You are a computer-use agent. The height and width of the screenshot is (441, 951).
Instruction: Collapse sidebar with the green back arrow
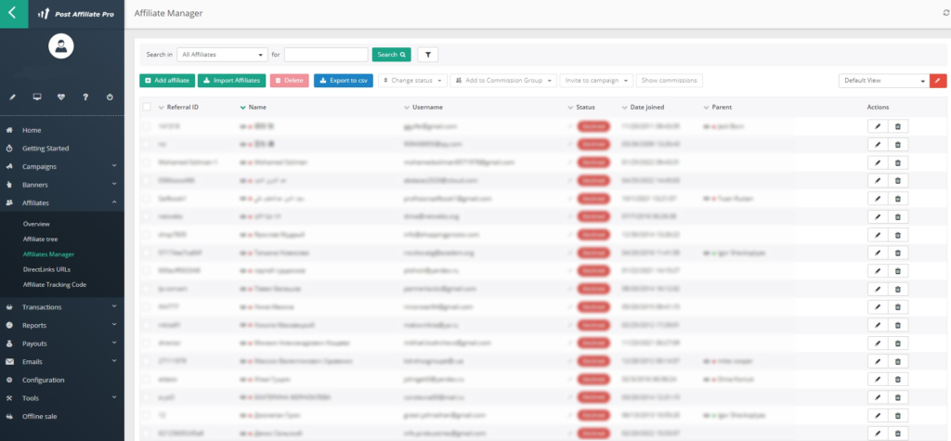tap(13, 14)
